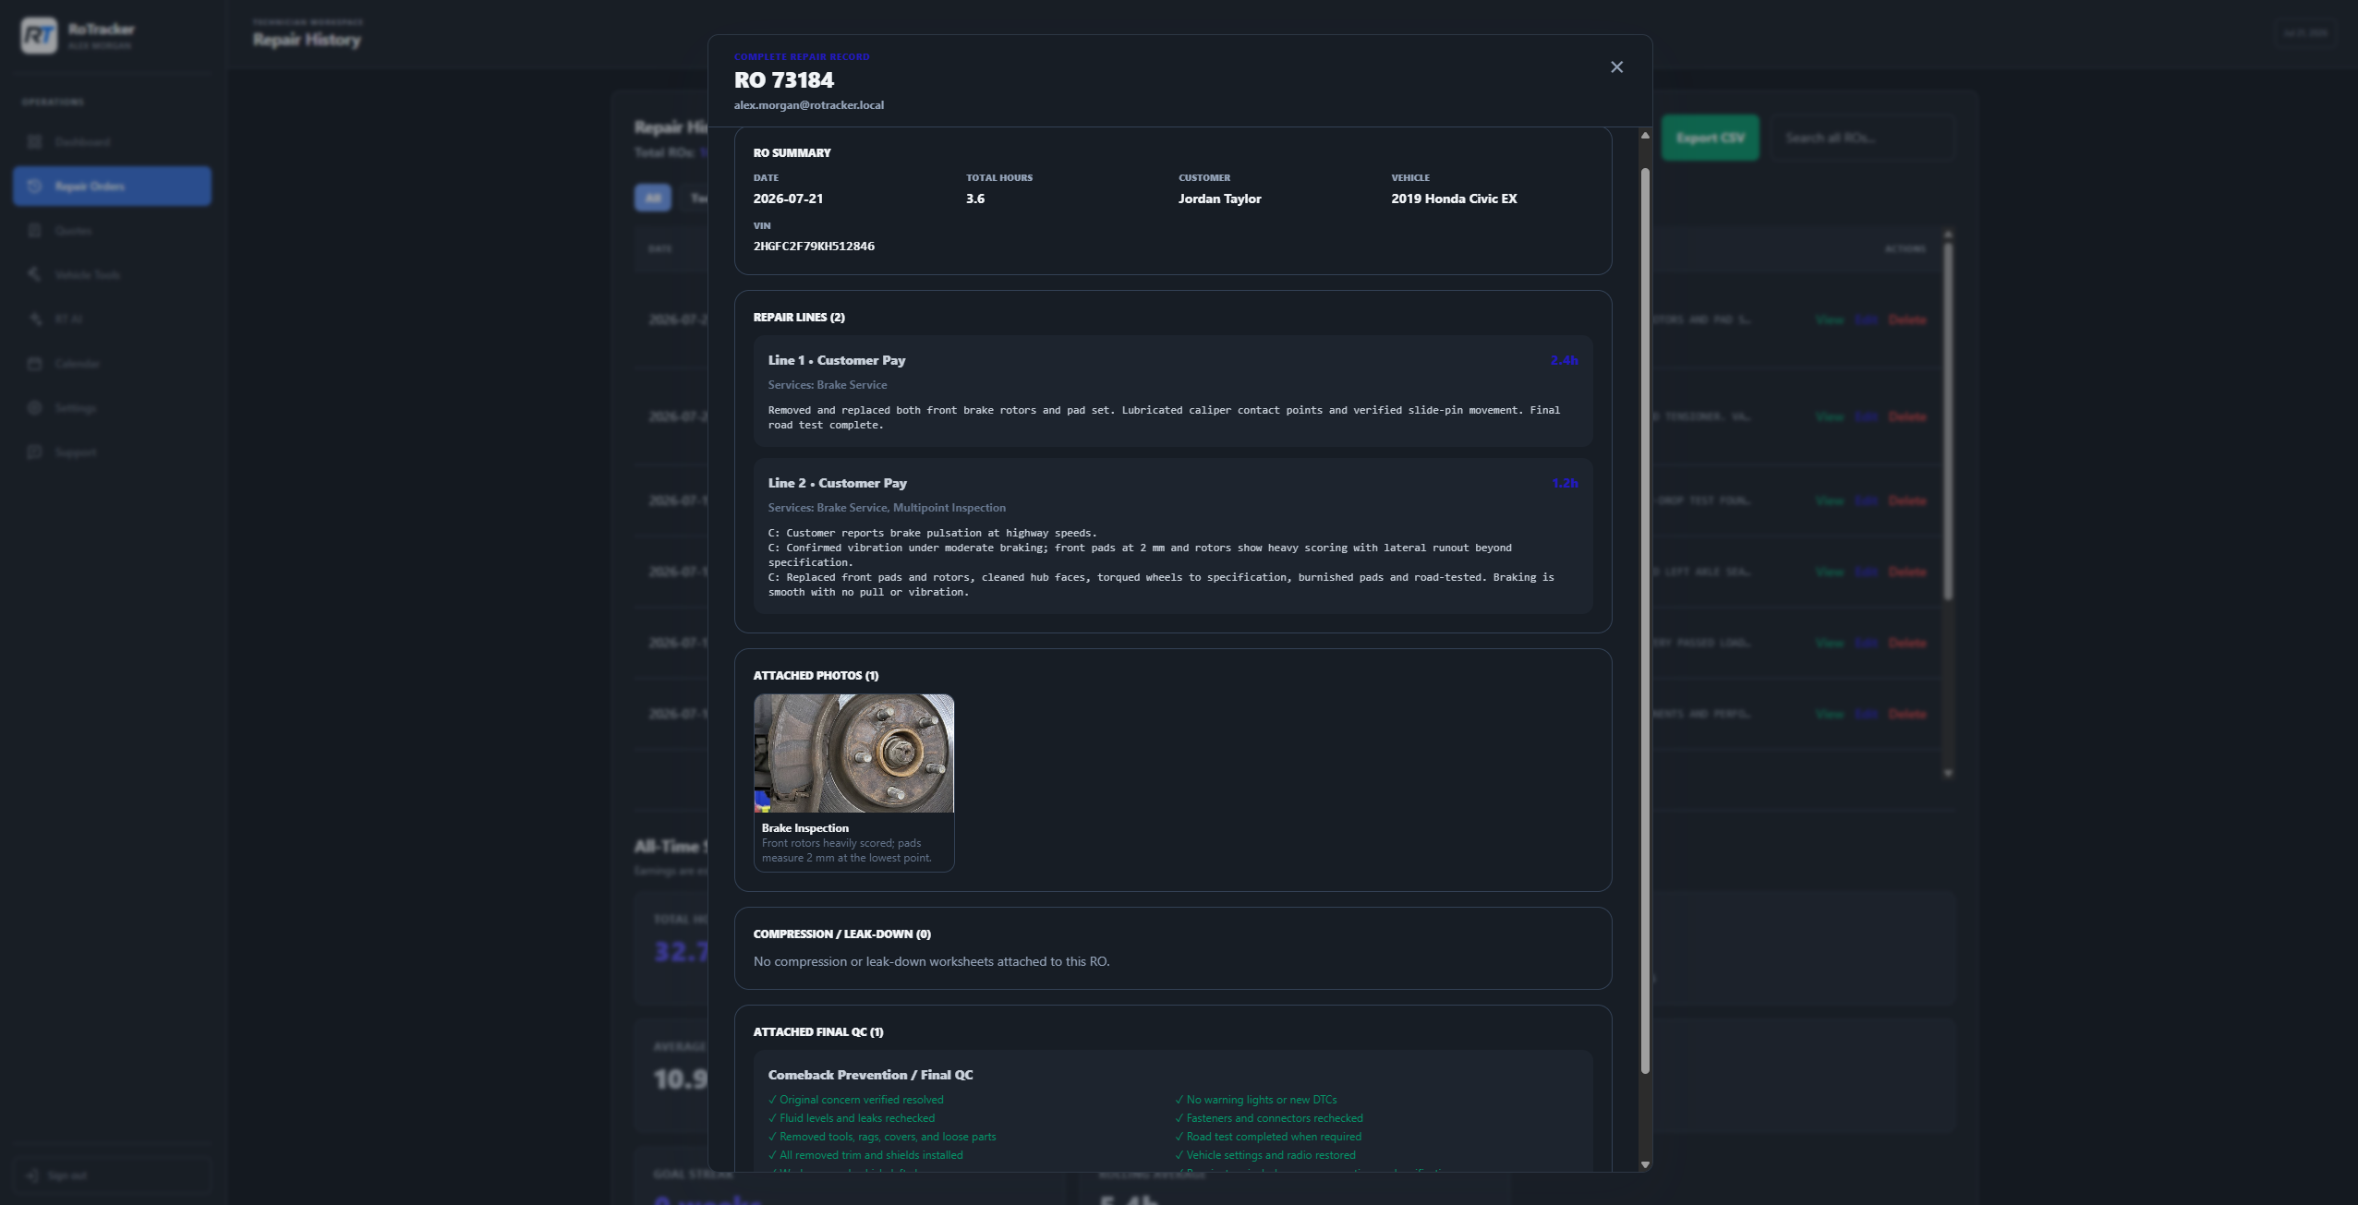Click the Sign out icon at sidebar bottom
Viewport: 2358px width, 1205px height.
(x=33, y=1175)
